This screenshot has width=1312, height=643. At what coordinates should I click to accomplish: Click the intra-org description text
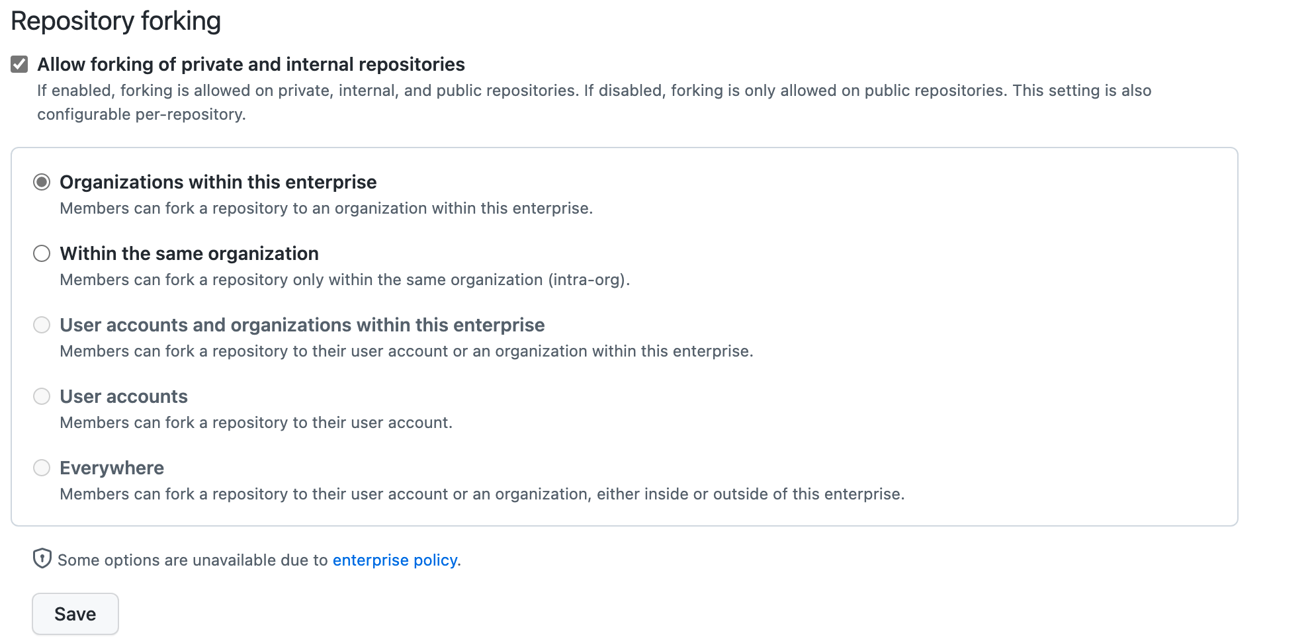click(345, 280)
